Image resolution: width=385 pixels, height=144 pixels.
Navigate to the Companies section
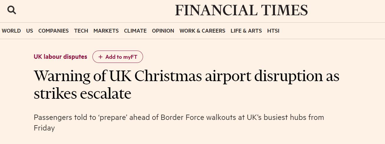pos(53,31)
